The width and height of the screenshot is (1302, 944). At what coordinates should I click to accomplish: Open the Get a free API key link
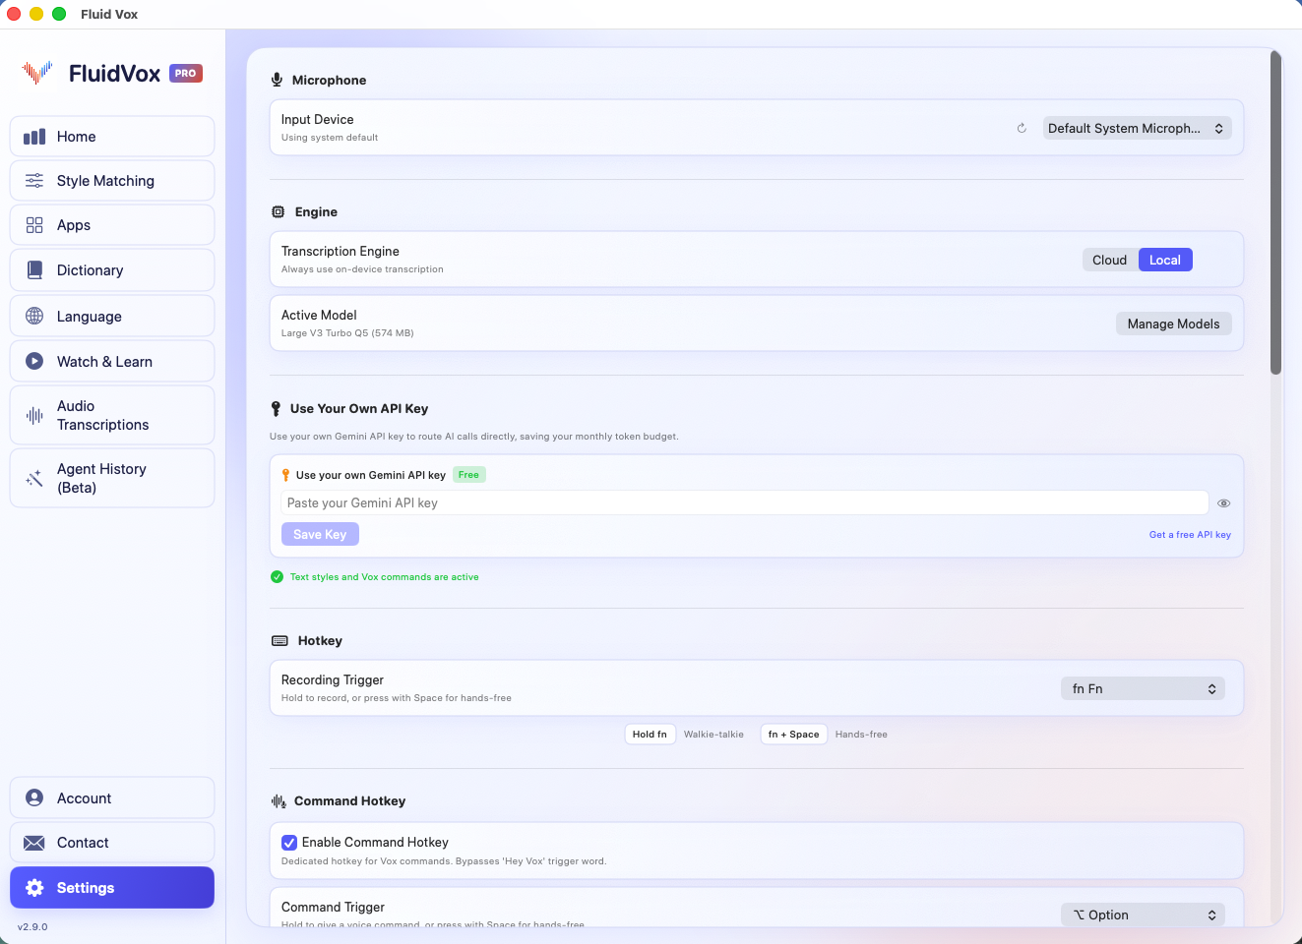point(1190,534)
